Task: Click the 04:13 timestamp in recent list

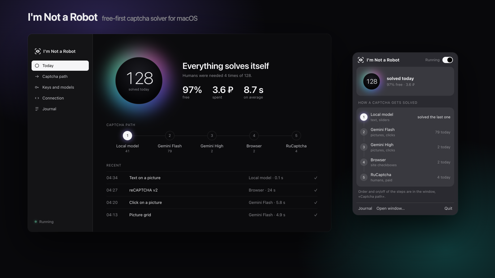Action: (112, 215)
